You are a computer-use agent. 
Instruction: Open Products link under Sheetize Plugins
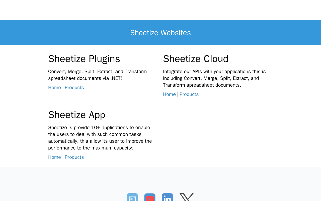pyautogui.click(x=74, y=88)
